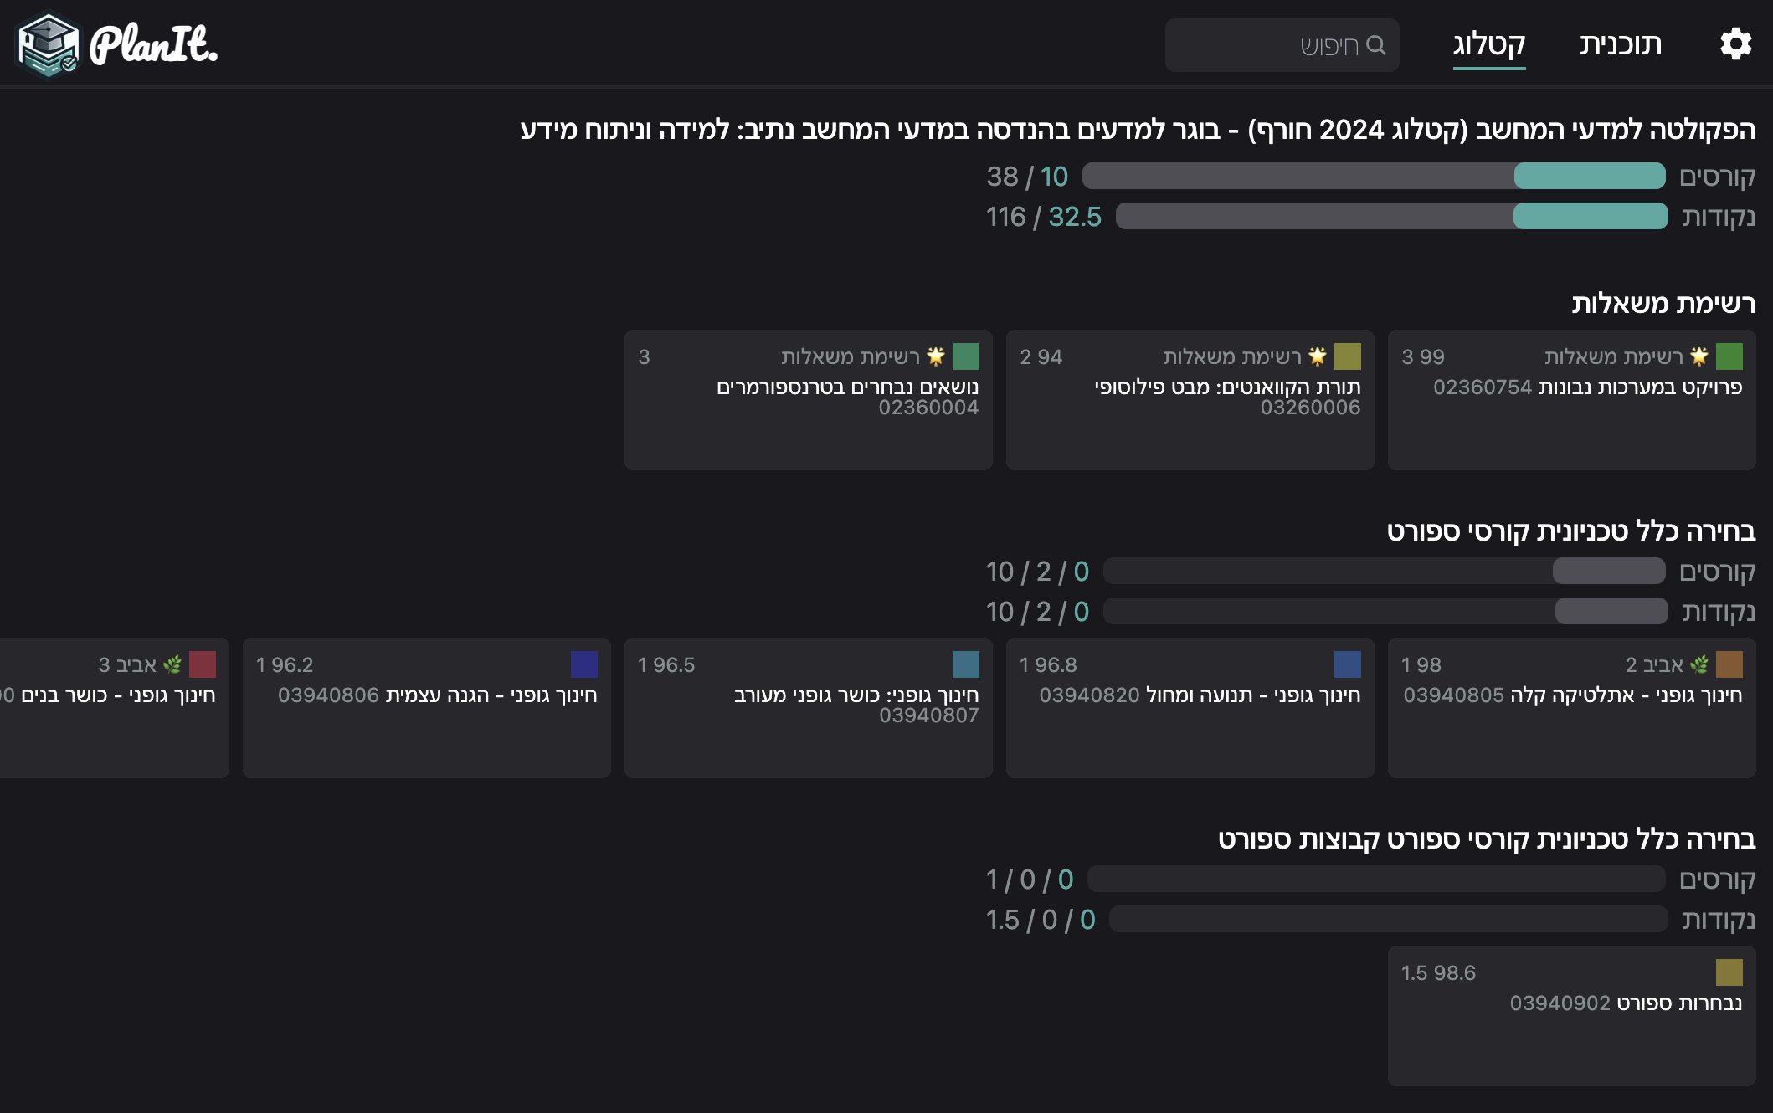Open the הגנה עצמית course card 03940806
This screenshot has height=1113, width=1773.
coord(426,708)
